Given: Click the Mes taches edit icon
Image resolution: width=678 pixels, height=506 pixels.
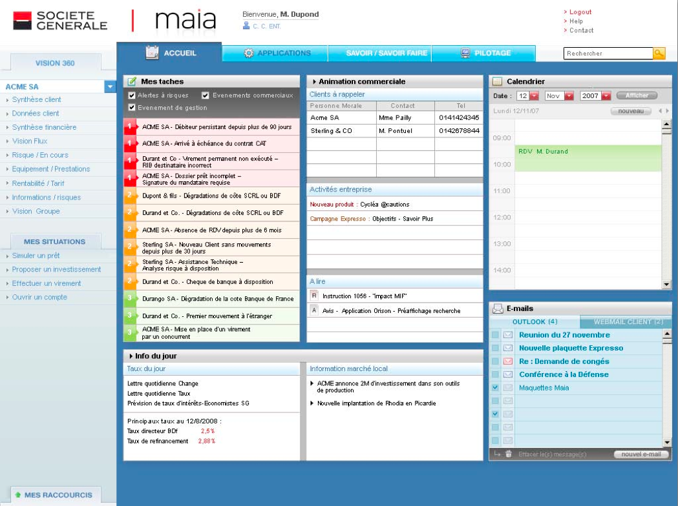Looking at the screenshot, I should pyautogui.click(x=132, y=82).
